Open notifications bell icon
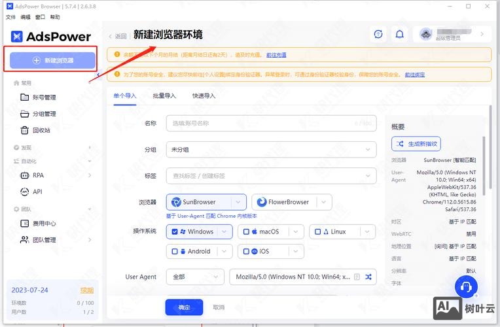The image size is (500, 327). (400, 34)
